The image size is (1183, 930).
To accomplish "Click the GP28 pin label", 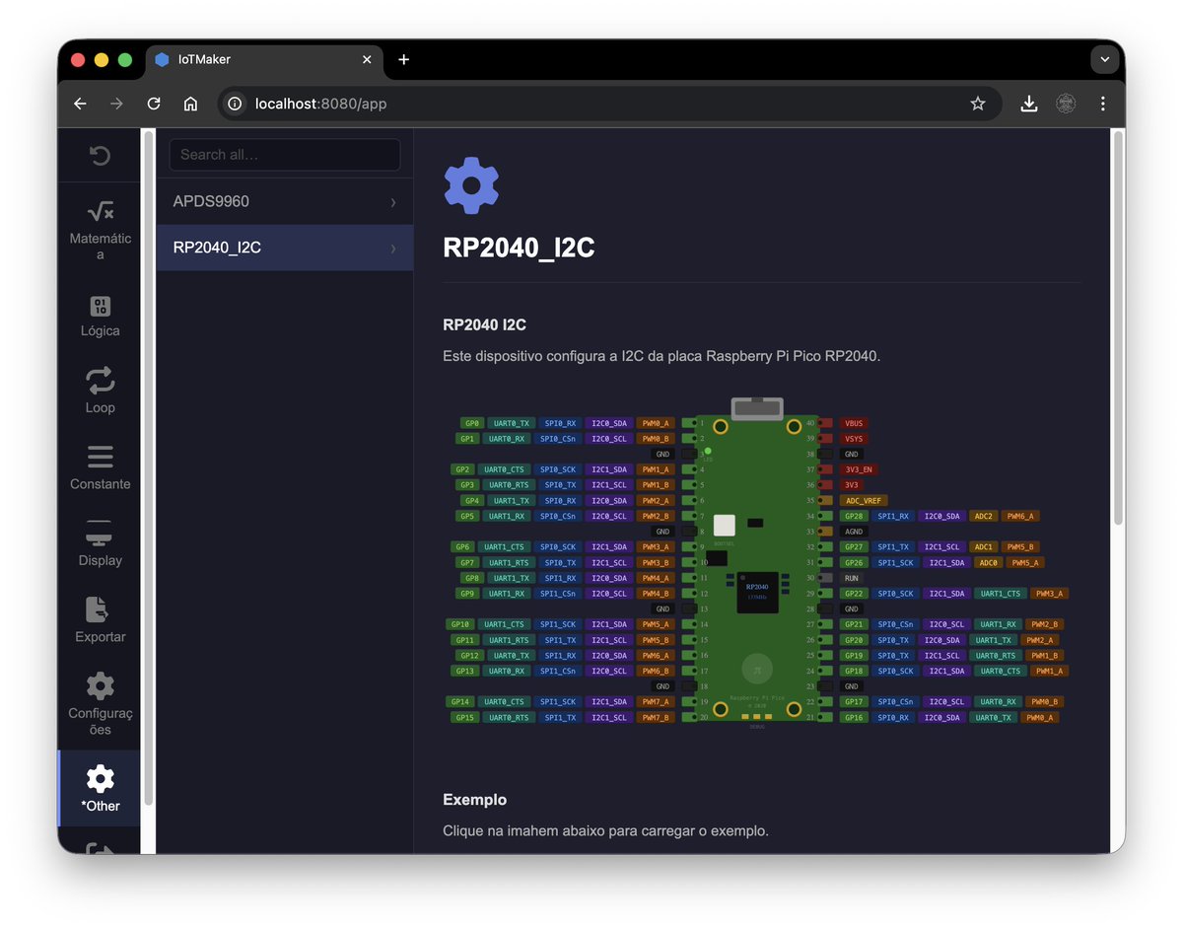I will [x=853, y=516].
